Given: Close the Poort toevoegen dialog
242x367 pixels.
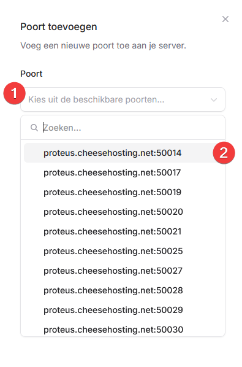Looking at the screenshot, I should [x=225, y=19].
